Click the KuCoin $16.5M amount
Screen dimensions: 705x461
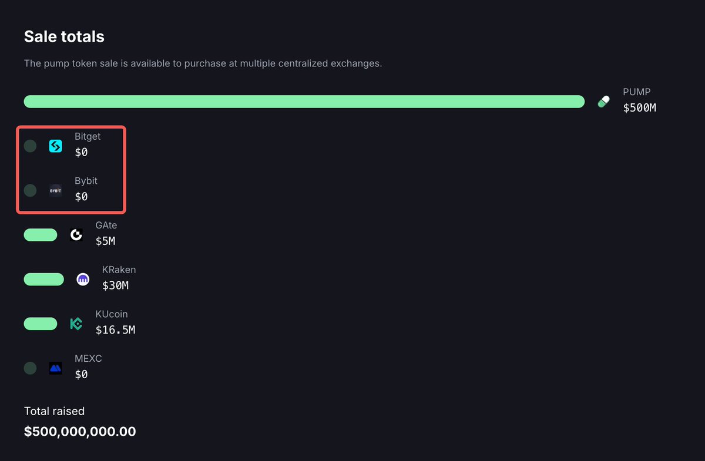115,330
